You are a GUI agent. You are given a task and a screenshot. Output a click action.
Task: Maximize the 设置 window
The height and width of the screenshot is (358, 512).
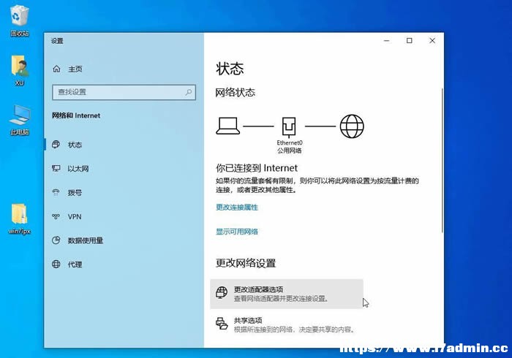[409, 41]
